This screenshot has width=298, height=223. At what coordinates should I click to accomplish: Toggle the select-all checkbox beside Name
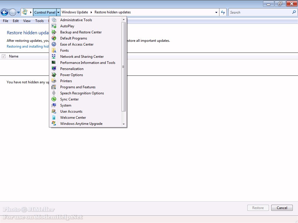point(3,56)
